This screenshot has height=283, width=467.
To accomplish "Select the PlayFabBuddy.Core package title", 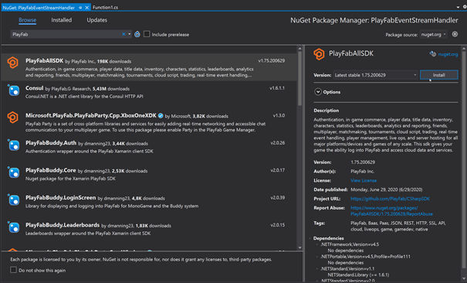I will (51, 171).
